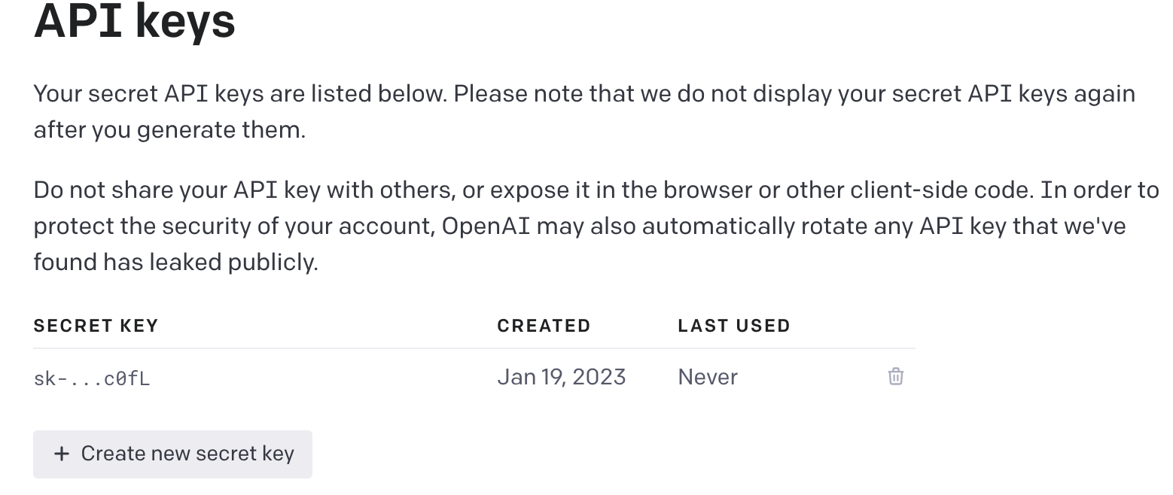
Task: Click the plus icon beside Create new secret key
Action: [x=62, y=454]
